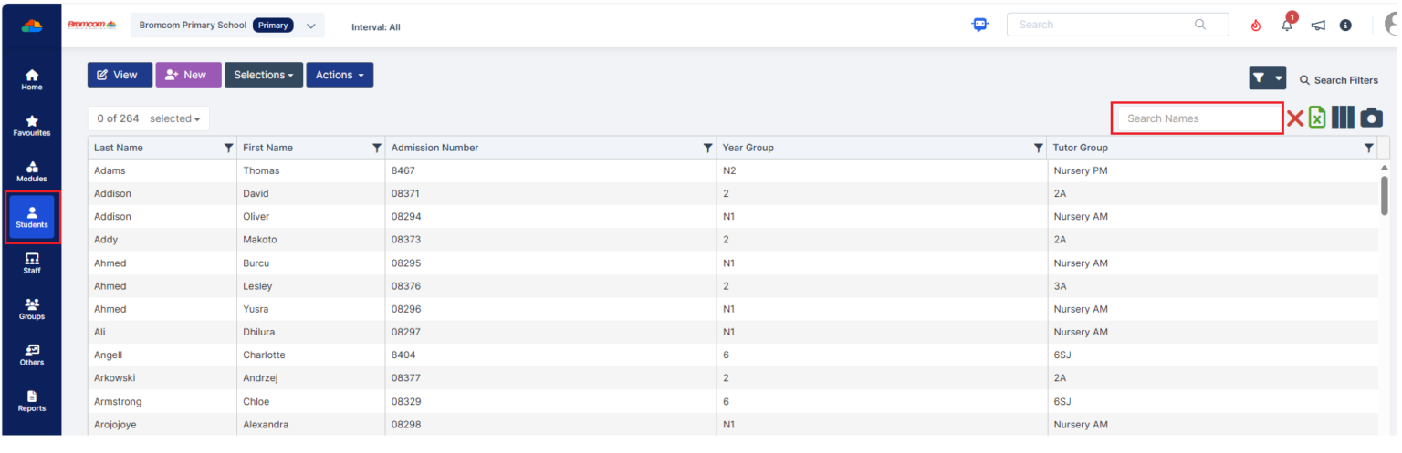Click the Search Names input field

point(1197,118)
